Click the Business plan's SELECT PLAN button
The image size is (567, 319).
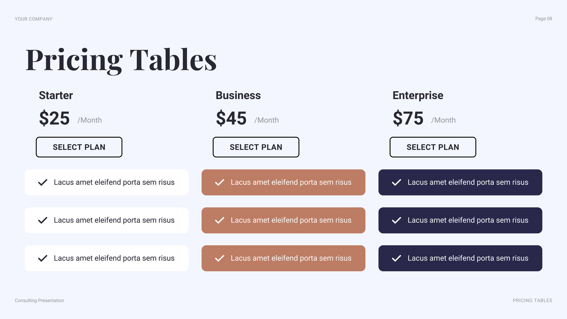(x=256, y=147)
